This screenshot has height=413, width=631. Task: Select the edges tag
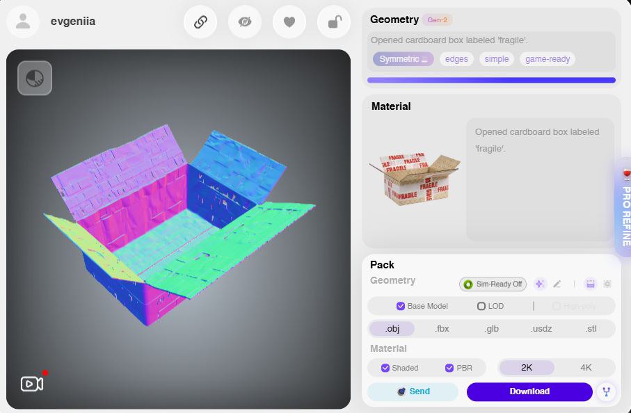click(x=456, y=59)
